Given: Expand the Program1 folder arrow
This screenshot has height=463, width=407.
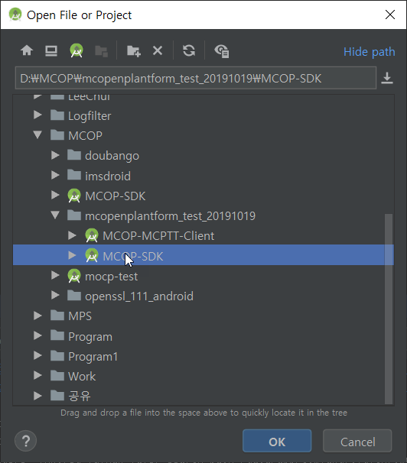Looking at the screenshot, I should coord(37,355).
